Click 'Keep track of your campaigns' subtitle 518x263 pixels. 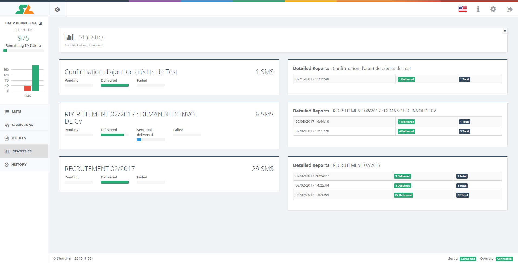point(84,45)
